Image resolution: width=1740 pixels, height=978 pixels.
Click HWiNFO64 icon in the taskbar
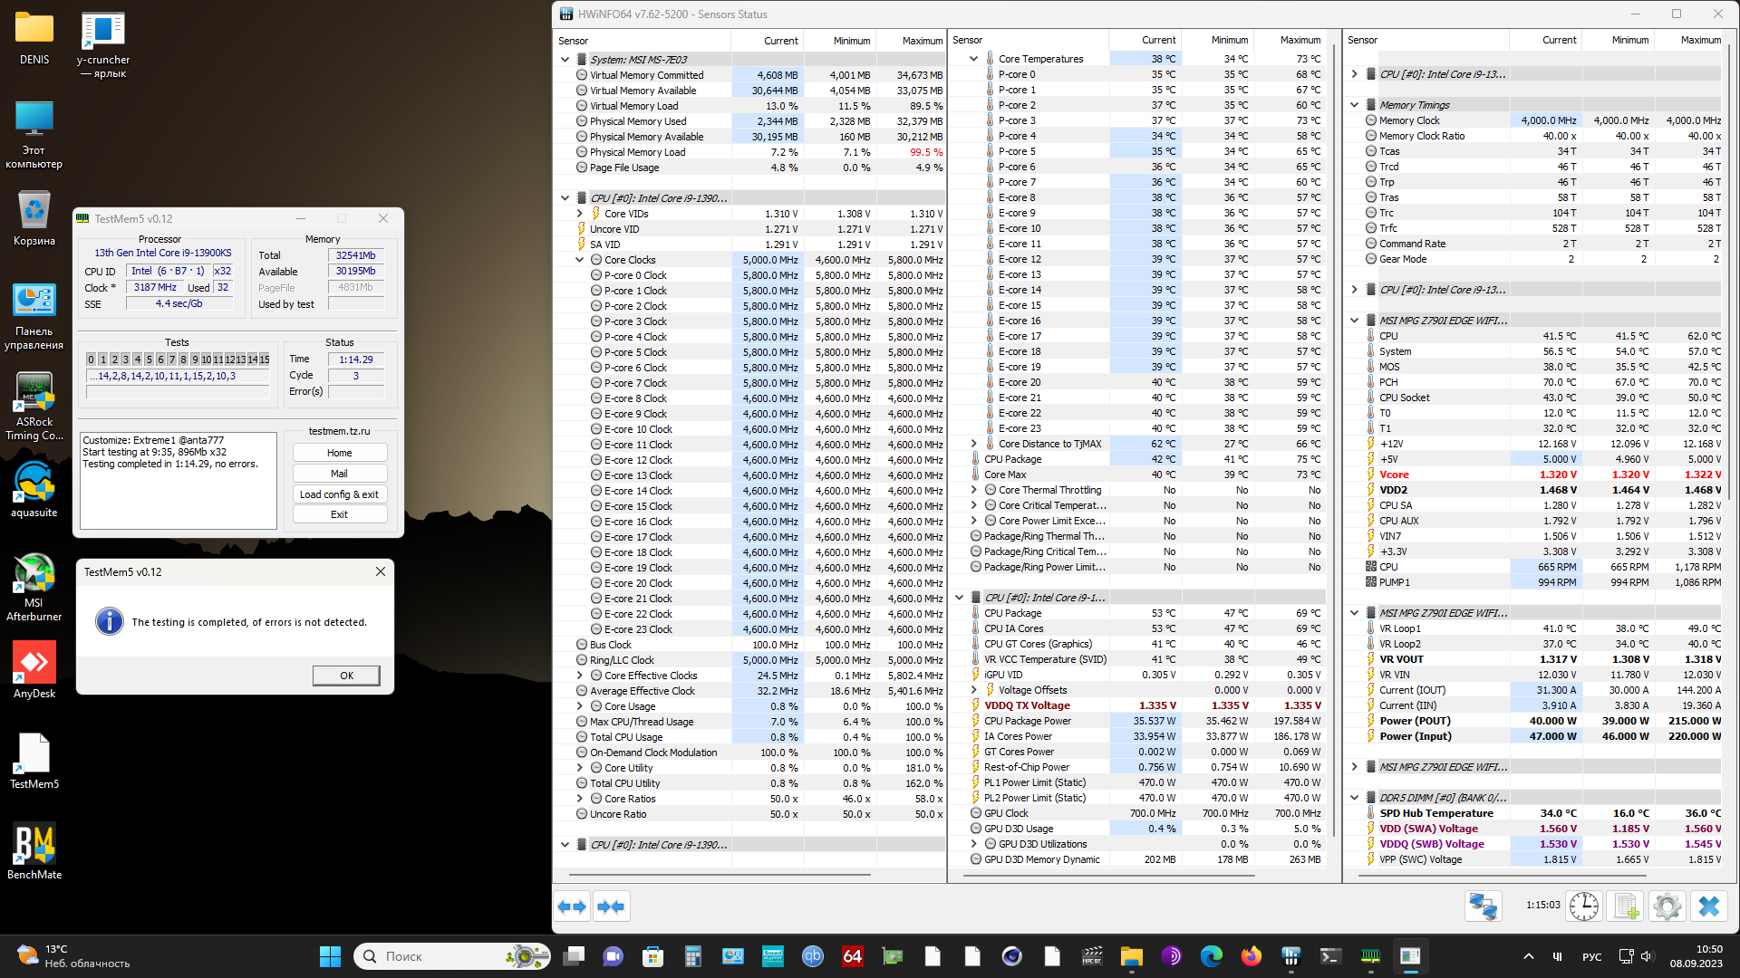[x=852, y=956]
